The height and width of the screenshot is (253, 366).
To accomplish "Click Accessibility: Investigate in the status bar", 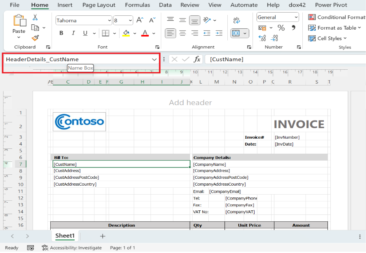I will (x=72, y=248).
